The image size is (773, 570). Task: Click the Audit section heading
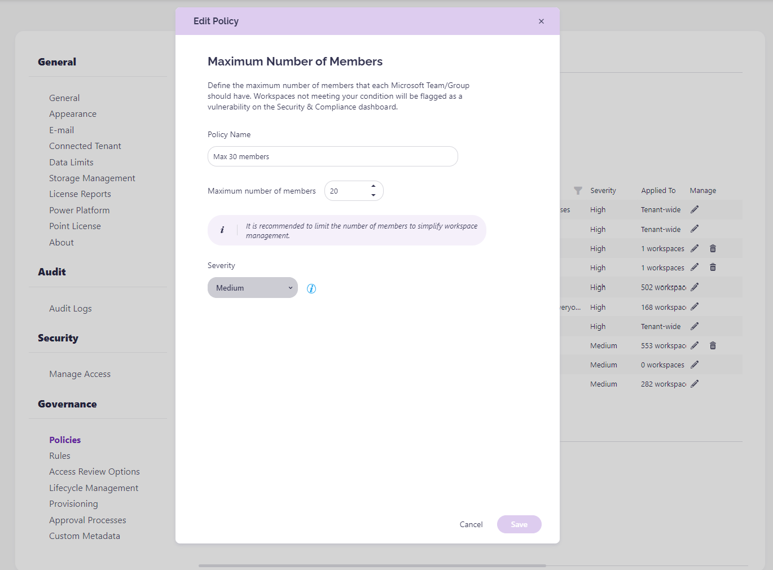click(x=52, y=272)
